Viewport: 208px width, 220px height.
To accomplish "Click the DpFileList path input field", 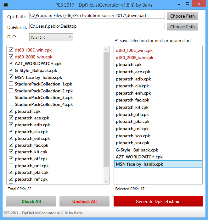I will pos(97,26).
